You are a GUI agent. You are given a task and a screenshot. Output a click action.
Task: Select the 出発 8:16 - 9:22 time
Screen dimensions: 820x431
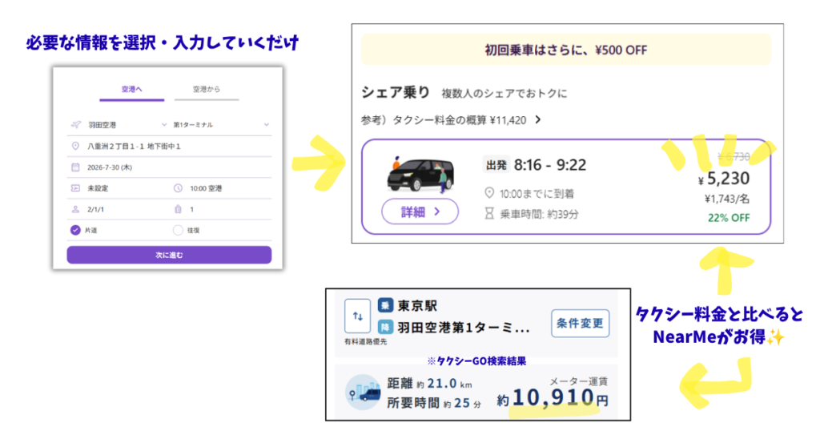tap(534, 165)
